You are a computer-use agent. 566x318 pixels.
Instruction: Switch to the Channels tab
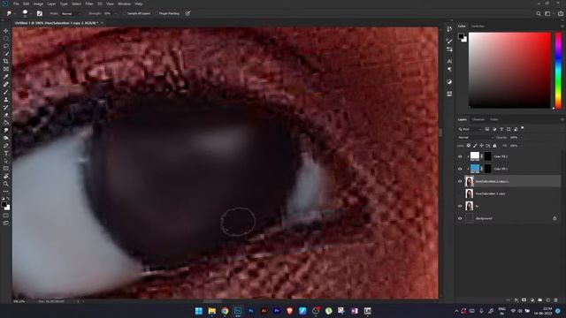[x=478, y=119]
